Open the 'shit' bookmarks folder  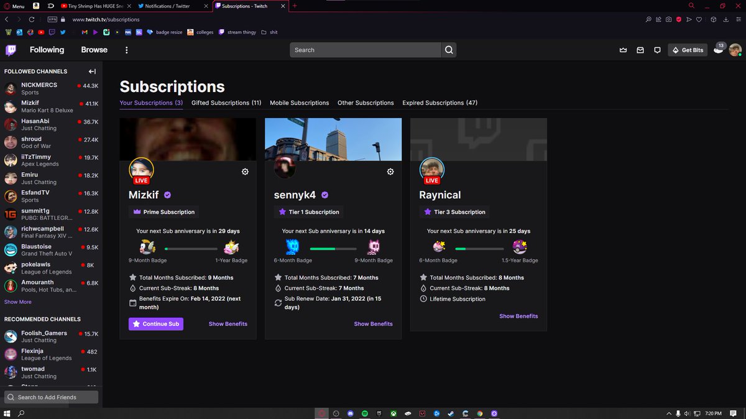(x=269, y=32)
